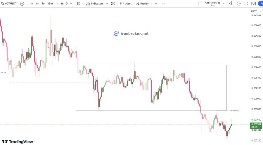263x145 pixels.
Task: Expand the timeframe list chevron
Action: tap(71, 4)
